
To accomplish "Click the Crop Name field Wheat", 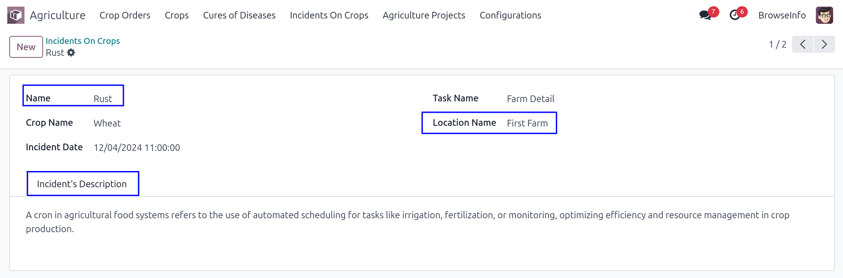I will click(107, 124).
